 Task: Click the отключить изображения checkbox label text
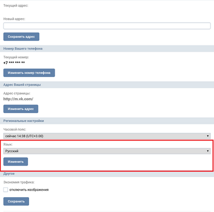point(29,190)
